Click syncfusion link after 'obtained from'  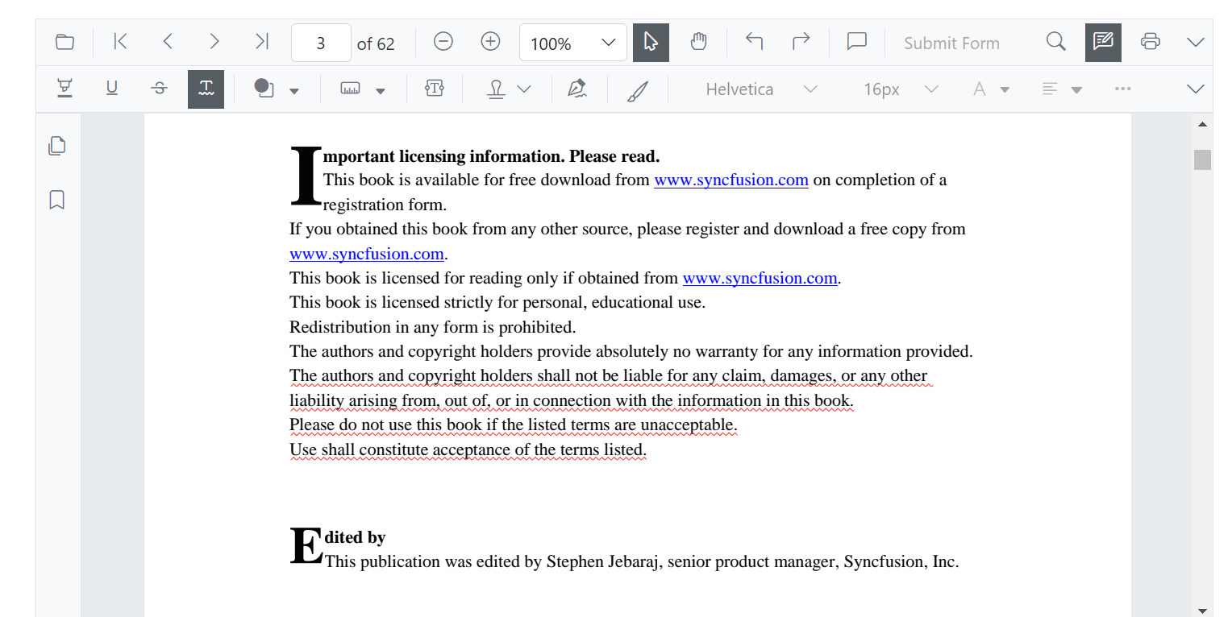pos(760,278)
